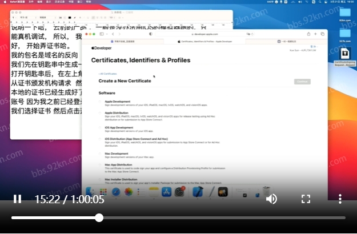Open Launchpad from the Dock
Image resolution: width=357 pixels, height=234 pixels.
tap(103, 192)
